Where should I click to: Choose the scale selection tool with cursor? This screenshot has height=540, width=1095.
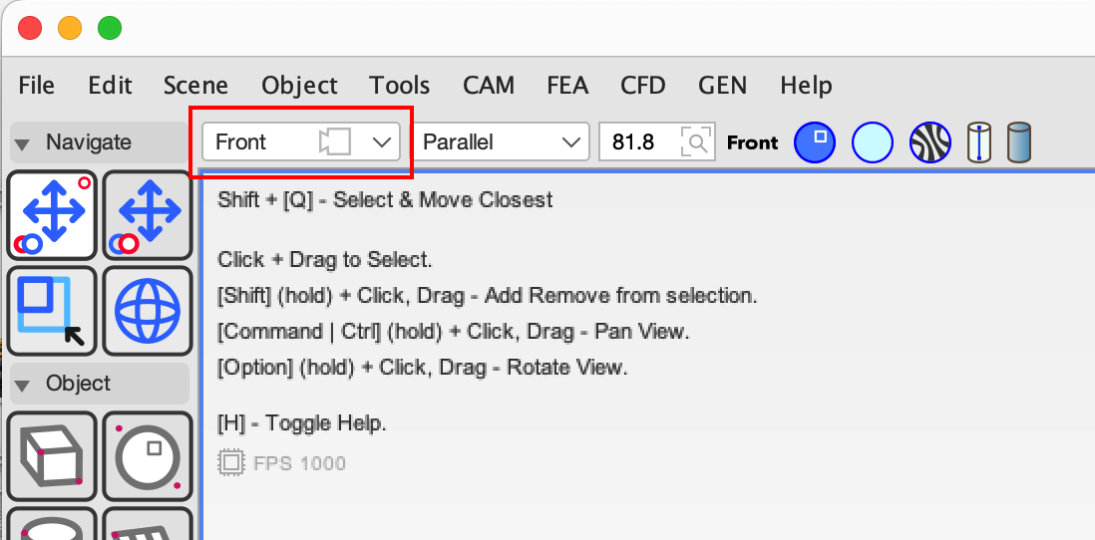(x=52, y=310)
